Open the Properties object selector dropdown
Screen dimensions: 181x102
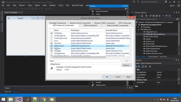(179, 63)
